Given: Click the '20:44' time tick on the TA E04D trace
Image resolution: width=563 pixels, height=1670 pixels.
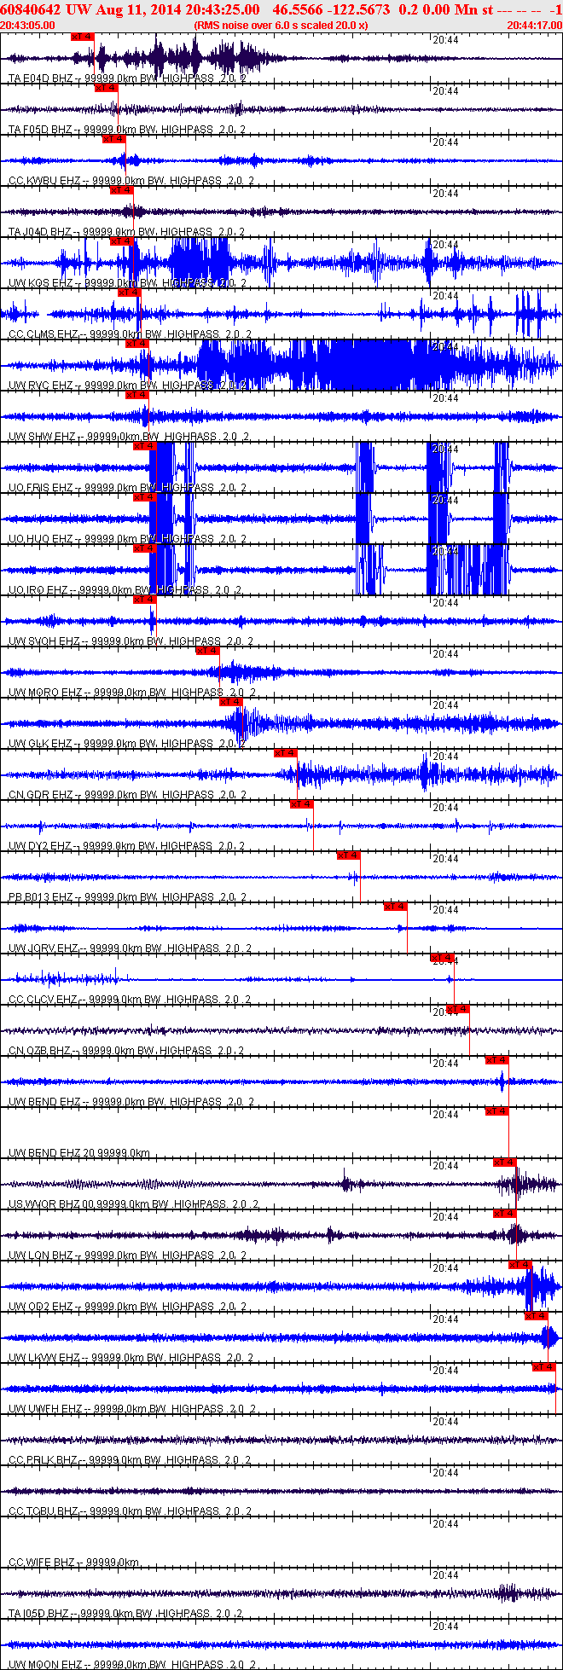Looking at the screenshot, I should (445, 40).
